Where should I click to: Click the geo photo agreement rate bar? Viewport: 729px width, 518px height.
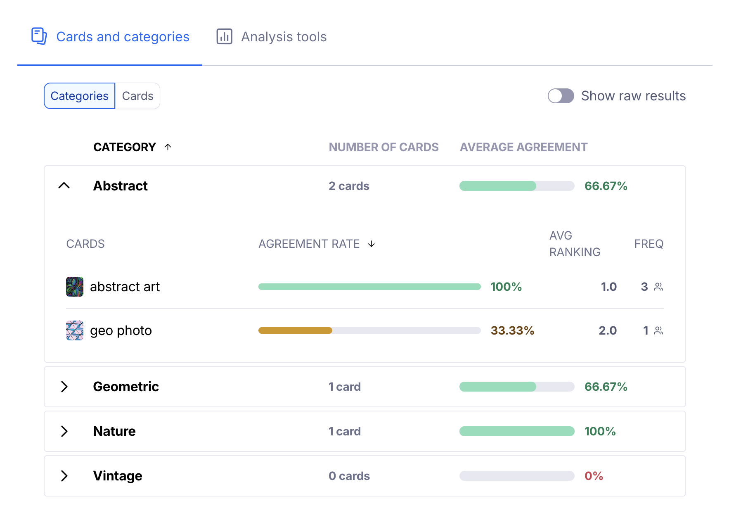coord(369,330)
